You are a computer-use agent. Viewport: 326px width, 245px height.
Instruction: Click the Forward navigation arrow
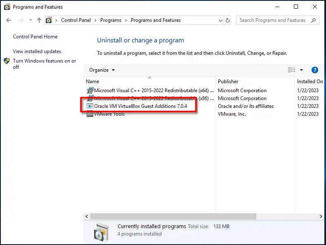pyautogui.click(x=21, y=20)
